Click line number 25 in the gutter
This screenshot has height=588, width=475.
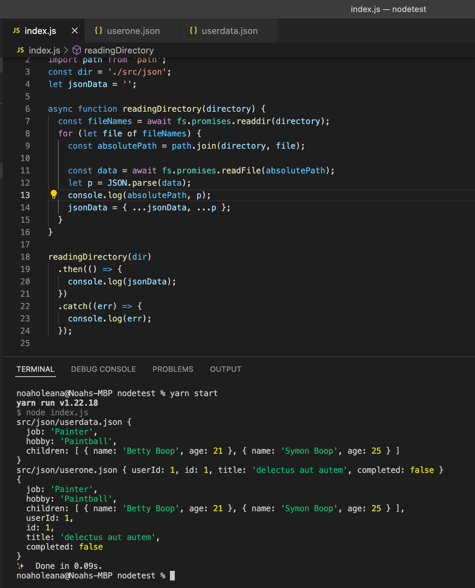pos(25,343)
